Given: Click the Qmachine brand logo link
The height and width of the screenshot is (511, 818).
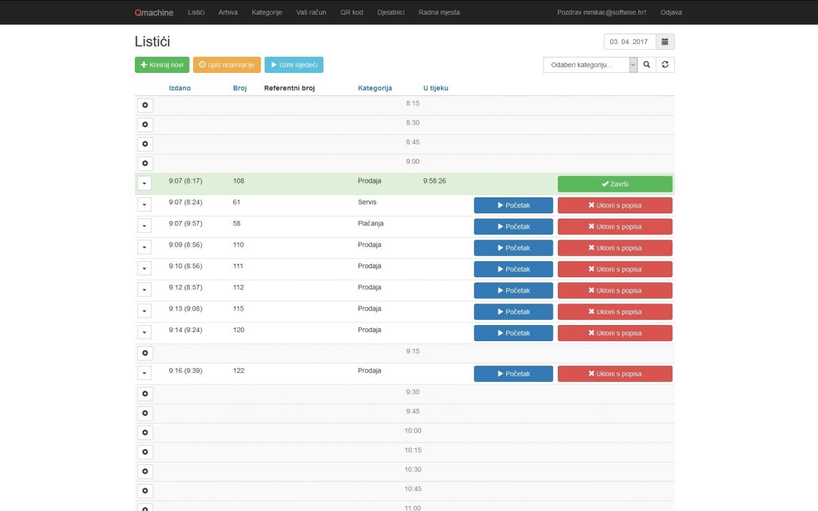Looking at the screenshot, I should (154, 12).
